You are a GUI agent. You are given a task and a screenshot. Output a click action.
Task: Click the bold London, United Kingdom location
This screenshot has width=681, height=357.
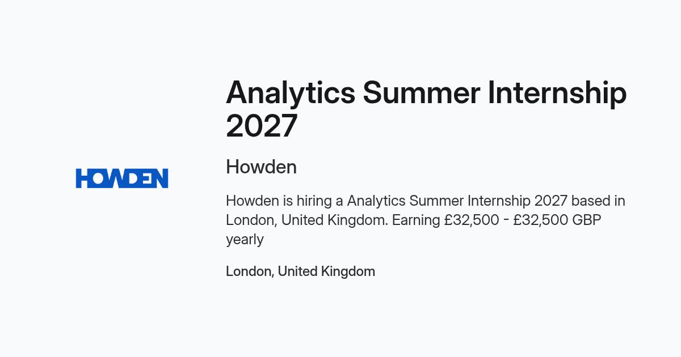(300, 271)
